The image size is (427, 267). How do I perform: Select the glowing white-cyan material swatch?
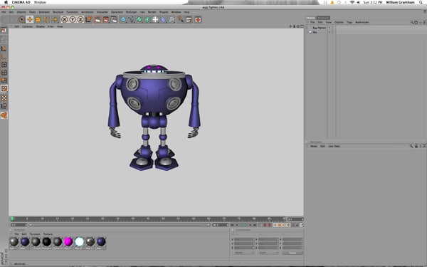click(x=79, y=241)
